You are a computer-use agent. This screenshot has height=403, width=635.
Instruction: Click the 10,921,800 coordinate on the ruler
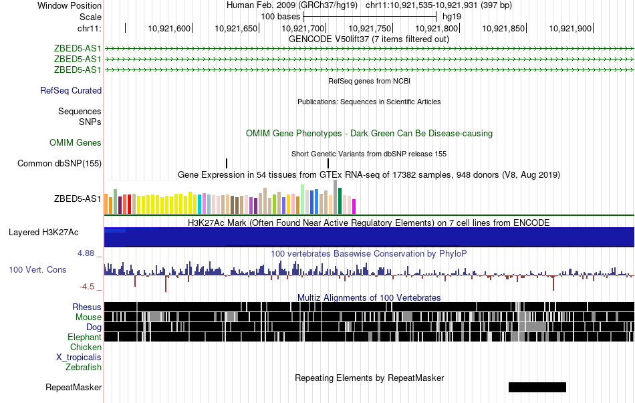(x=436, y=28)
